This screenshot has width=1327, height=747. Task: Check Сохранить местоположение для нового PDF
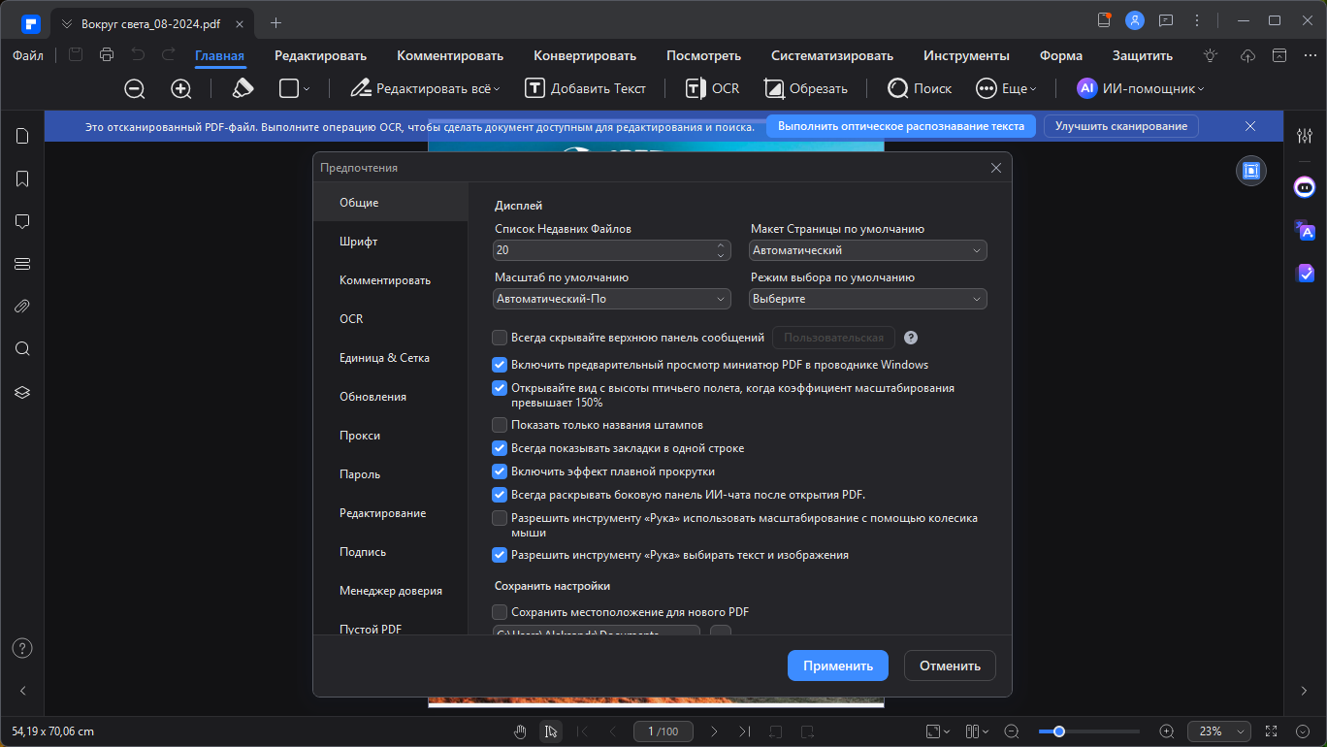(500, 612)
